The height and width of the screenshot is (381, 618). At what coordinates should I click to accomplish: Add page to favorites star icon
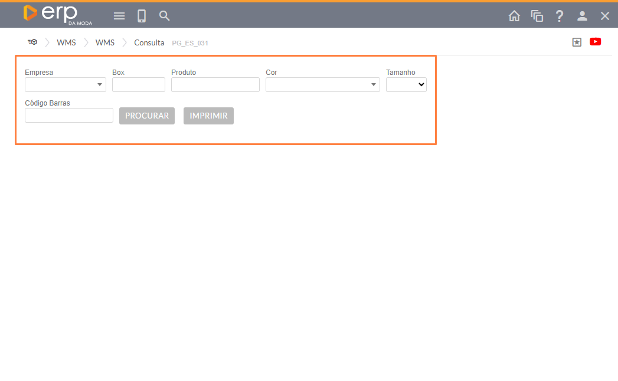click(x=577, y=42)
